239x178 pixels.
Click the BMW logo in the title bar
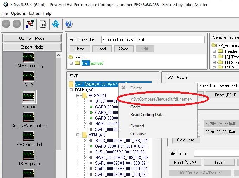tap(6, 4)
